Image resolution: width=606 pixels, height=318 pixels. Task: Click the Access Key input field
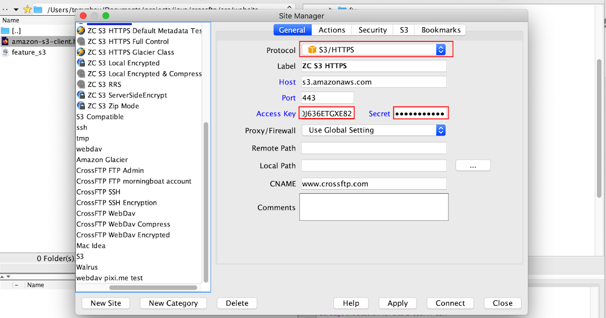tap(327, 114)
